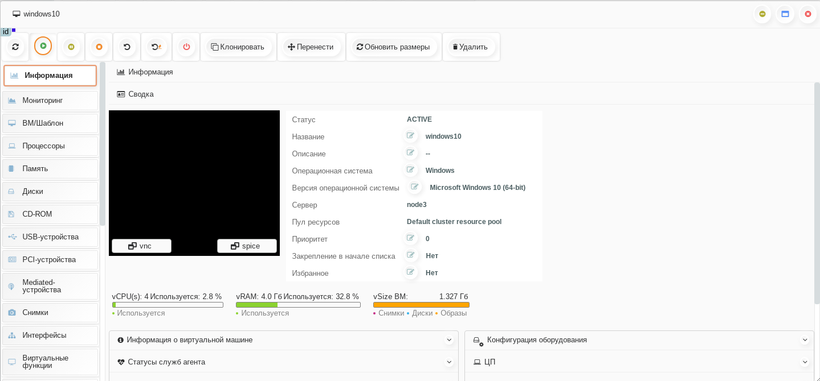Screen dimensions: 820x381
Task: Click the vSize ВМ orange usage bar
Action: point(421,305)
